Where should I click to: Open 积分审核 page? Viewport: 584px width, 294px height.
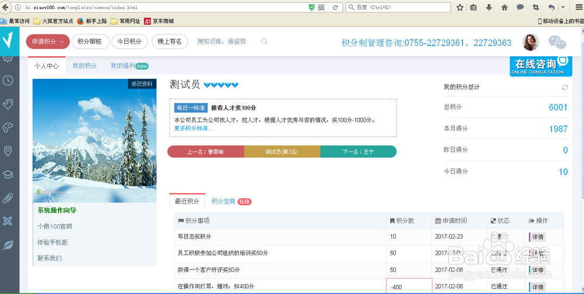[x=91, y=41]
